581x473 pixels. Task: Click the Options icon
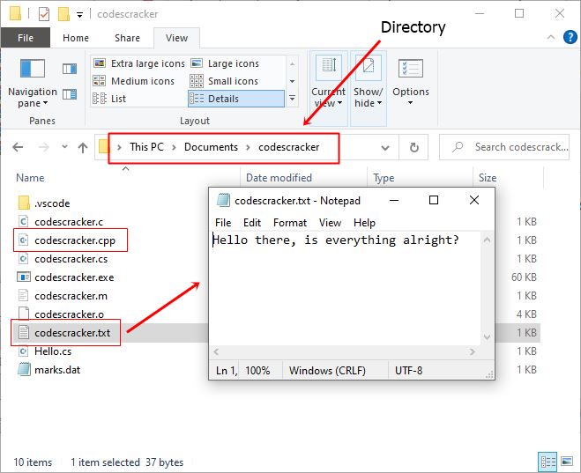coord(411,69)
